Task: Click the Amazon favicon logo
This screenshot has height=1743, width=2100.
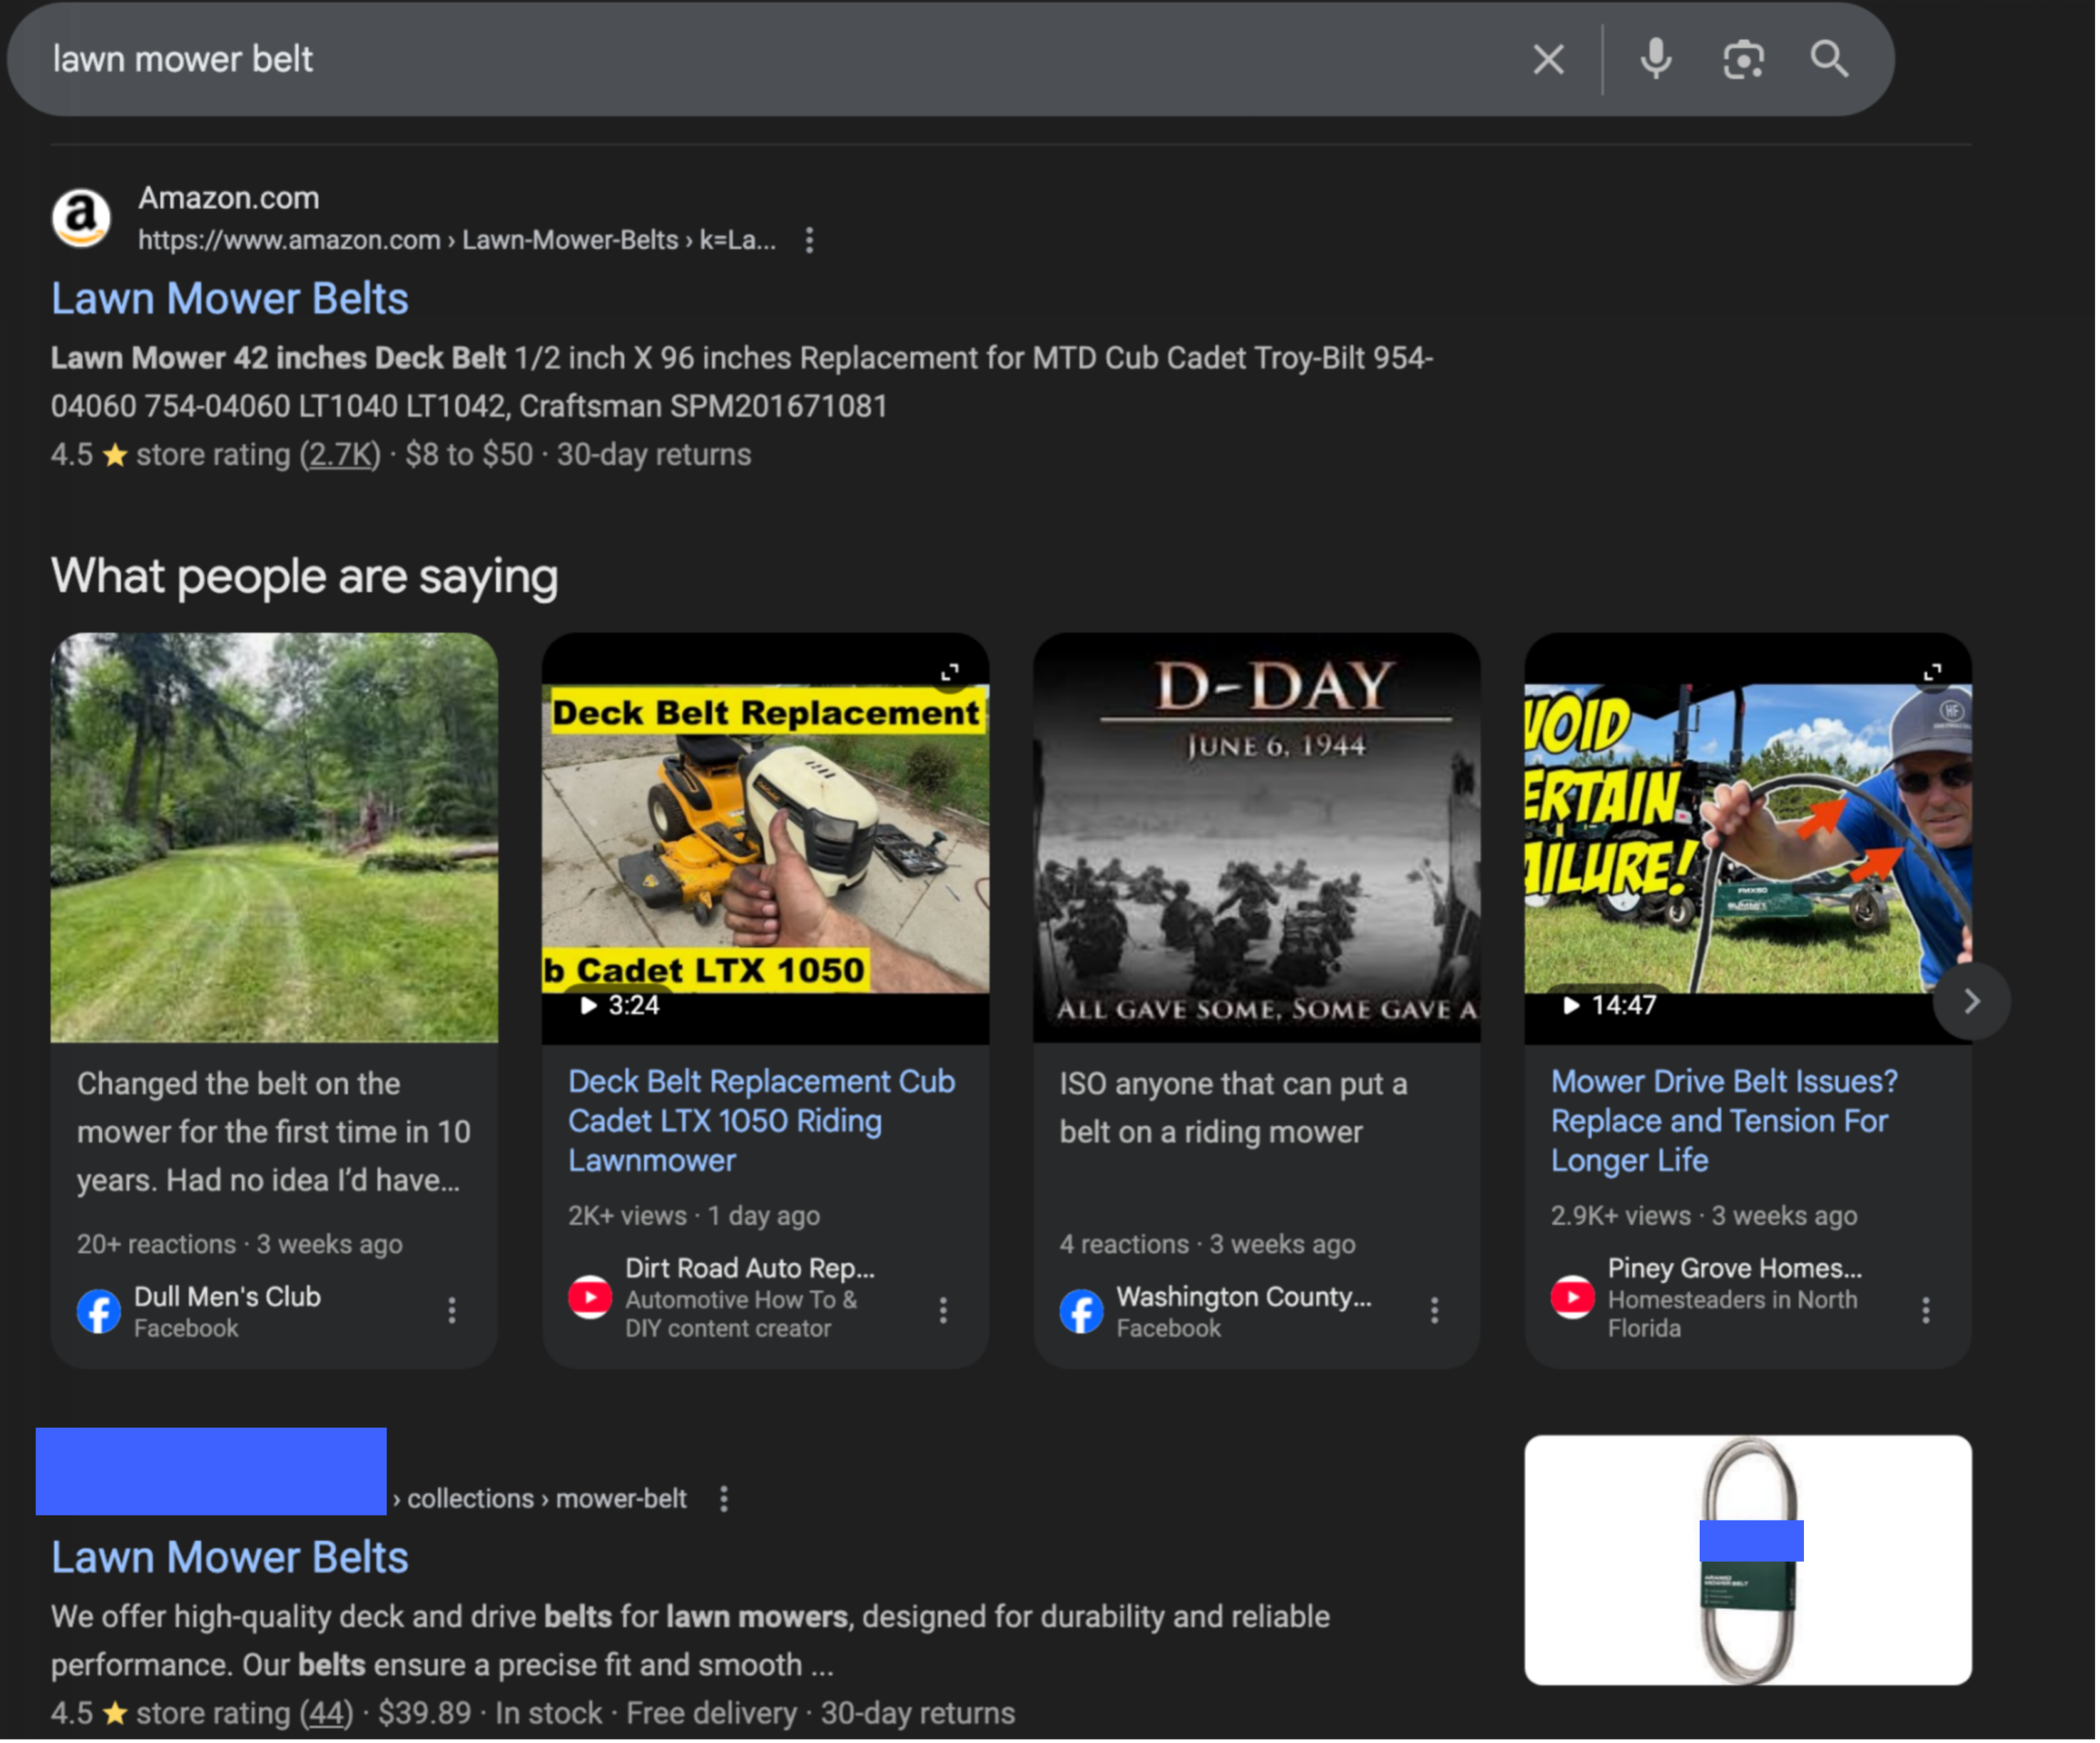Action: pyautogui.click(x=81, y=218)
